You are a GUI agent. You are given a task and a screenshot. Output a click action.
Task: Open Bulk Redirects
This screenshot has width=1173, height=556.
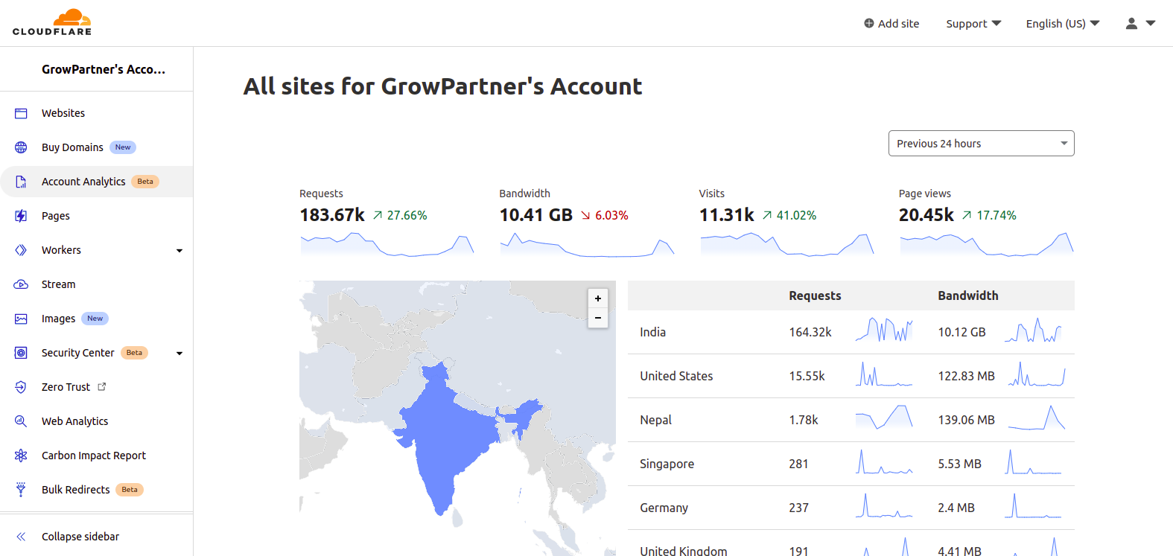[76, 490]
